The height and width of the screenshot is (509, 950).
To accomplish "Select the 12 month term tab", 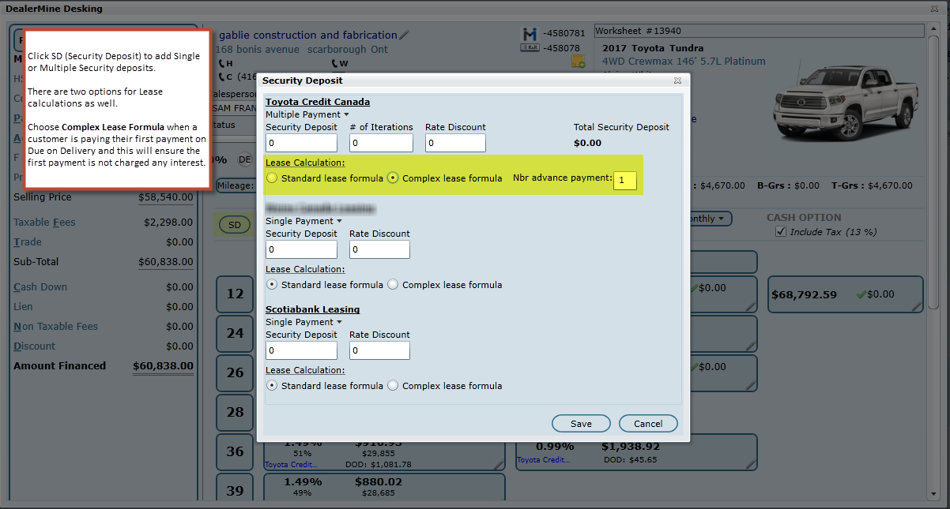I will [x=235, y=294].
